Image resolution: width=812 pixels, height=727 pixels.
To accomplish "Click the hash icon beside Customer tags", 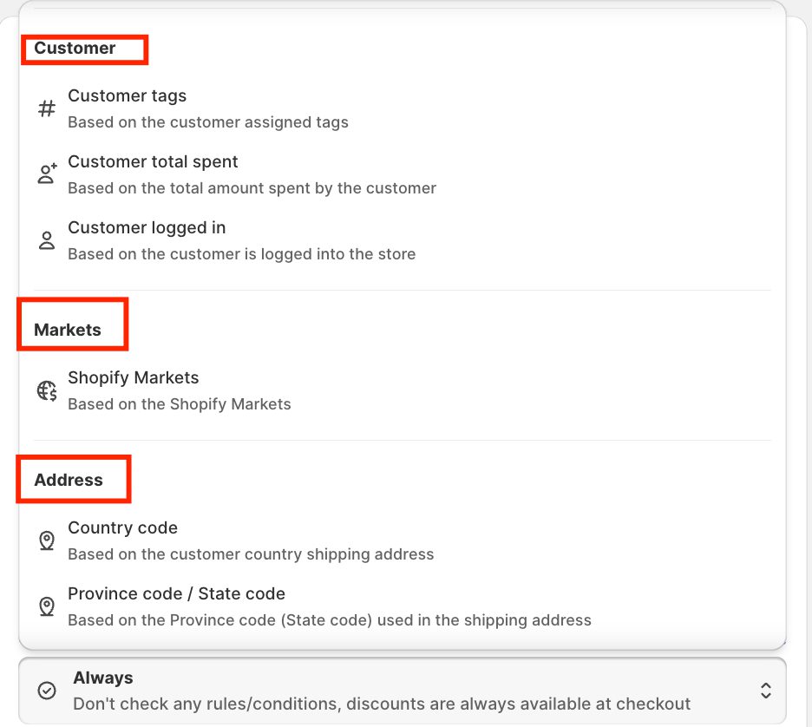I will (x=47, y=109).
